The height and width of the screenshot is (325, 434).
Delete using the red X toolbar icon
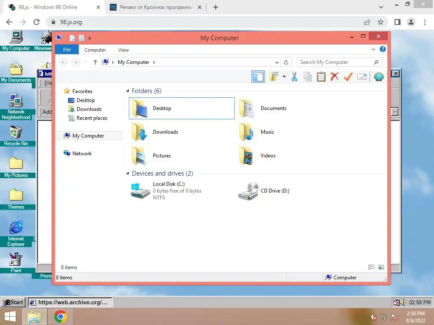click(x=334, y=76)
